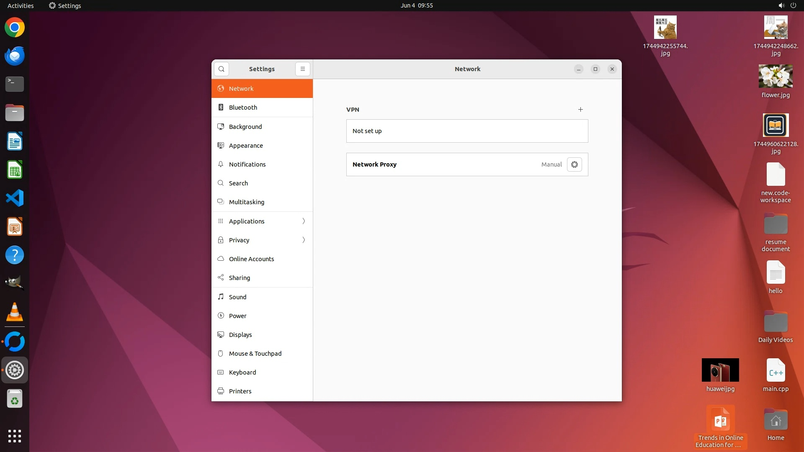Image resolution: width=804 pixels, height=452 pixels.
Task: Click the Activities button
Action: (21, 5)
